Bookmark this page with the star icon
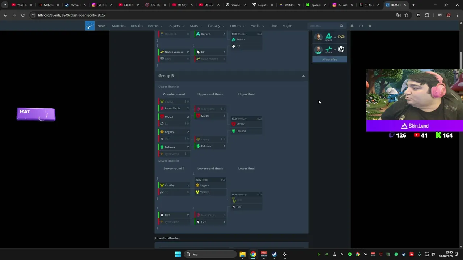 click(x=406, y=15)
